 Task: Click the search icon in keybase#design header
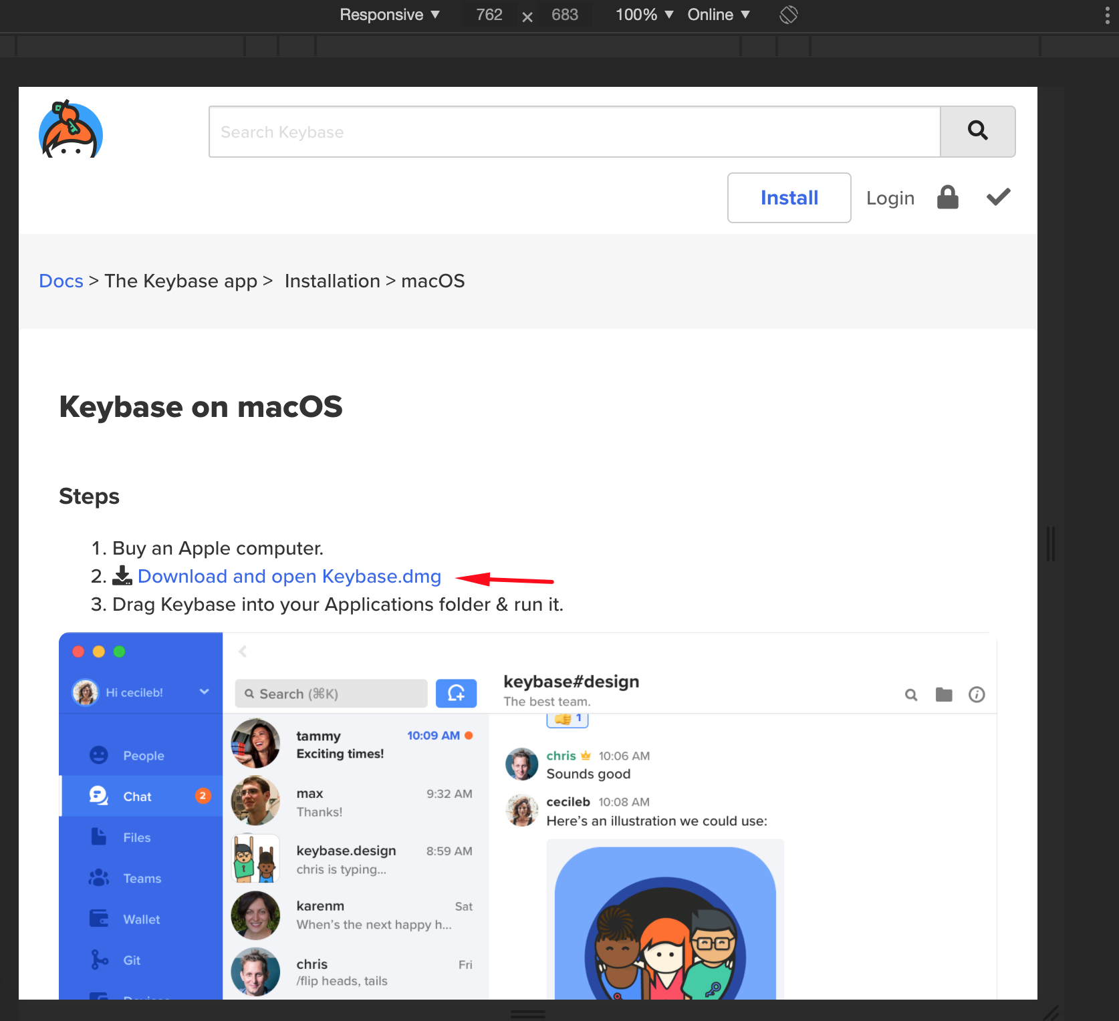coord(911,695)
